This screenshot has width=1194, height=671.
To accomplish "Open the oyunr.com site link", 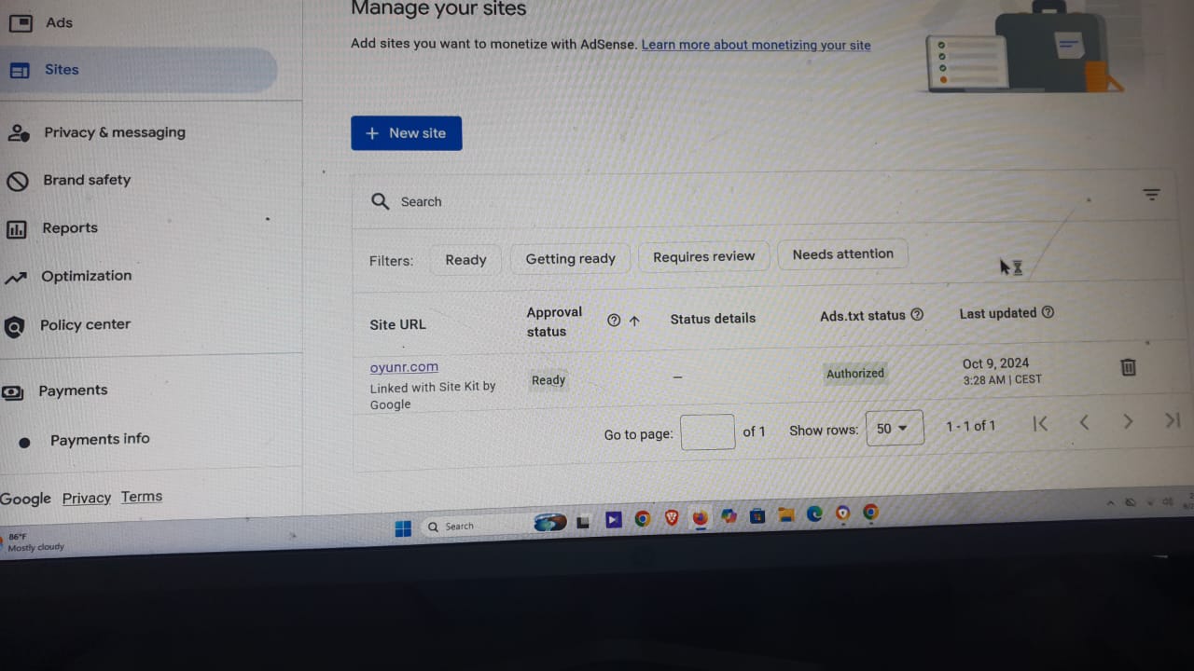I will [404, 367].
